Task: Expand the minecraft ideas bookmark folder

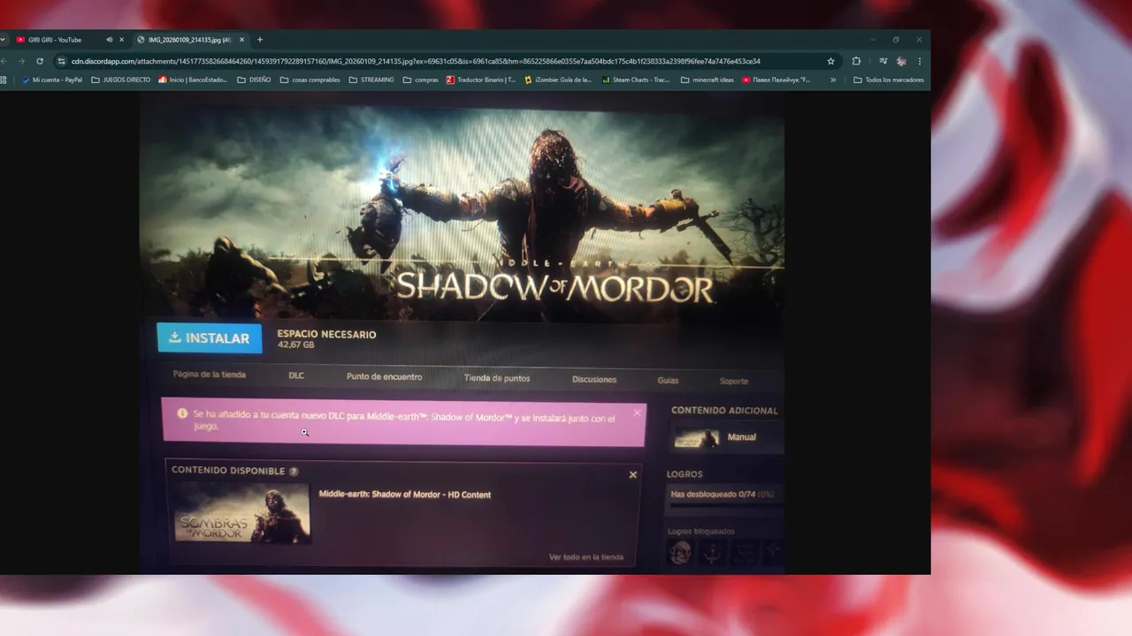Action: click(707, 79)
